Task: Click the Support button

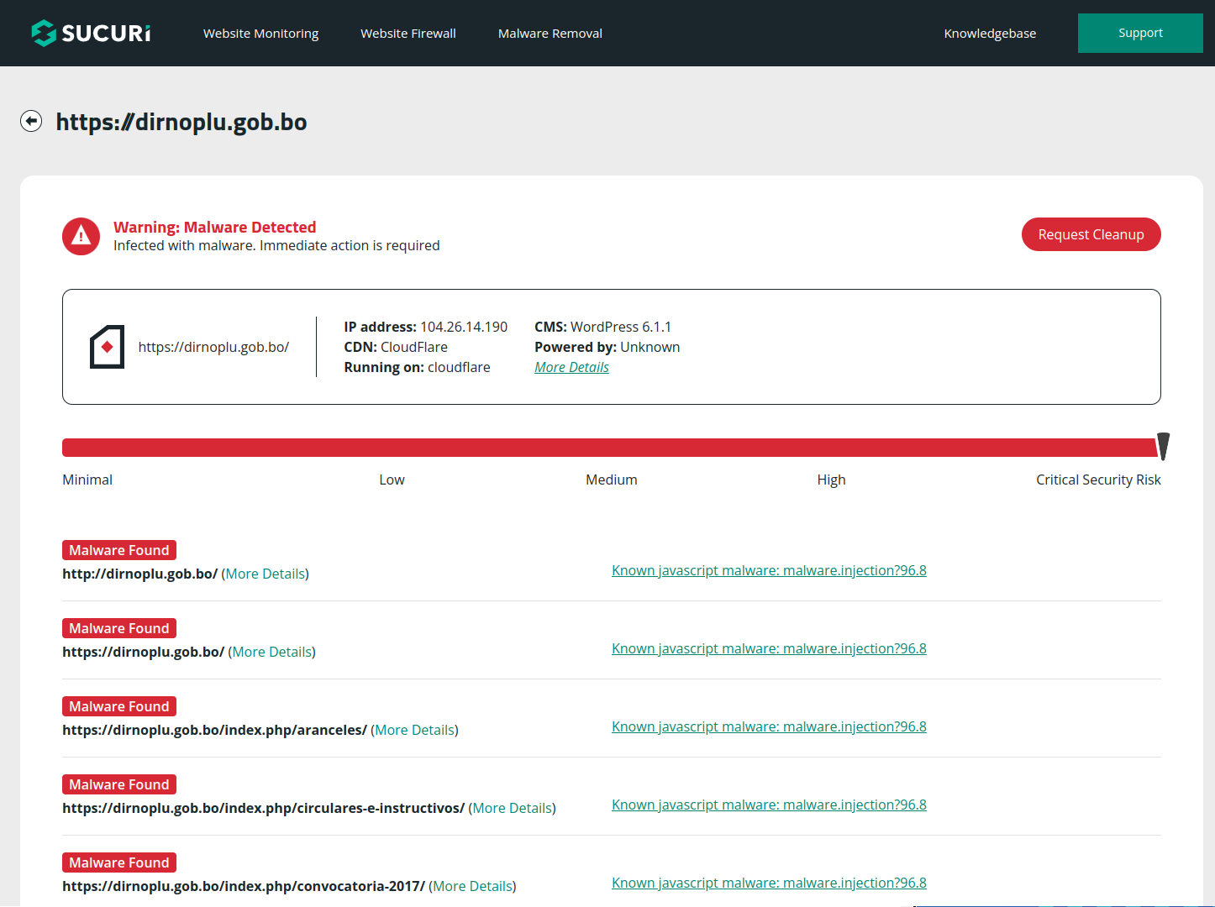Action: click(x=1140, y=33)
